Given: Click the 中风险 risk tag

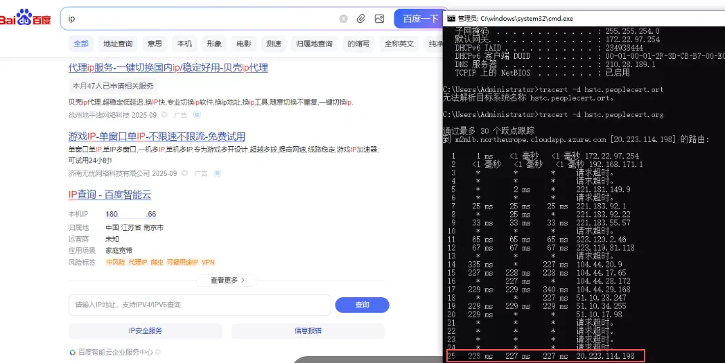Looking at the screenshot, I should pos(116,262).
